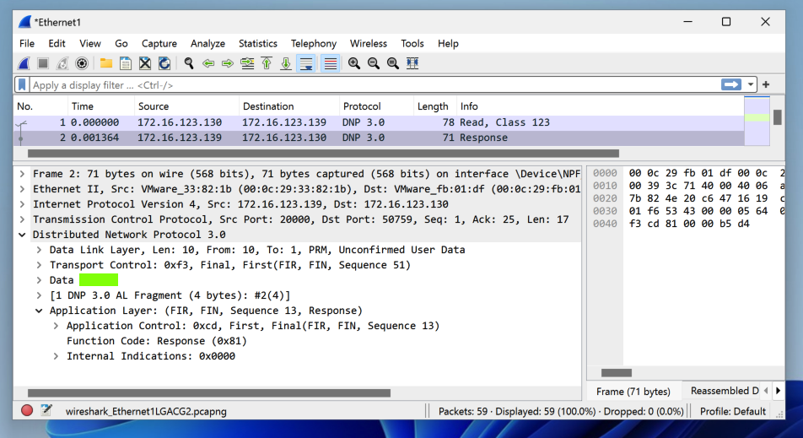Click the red capture status indicator
Viewport: 803px width, 438px height.
(27, 410)
